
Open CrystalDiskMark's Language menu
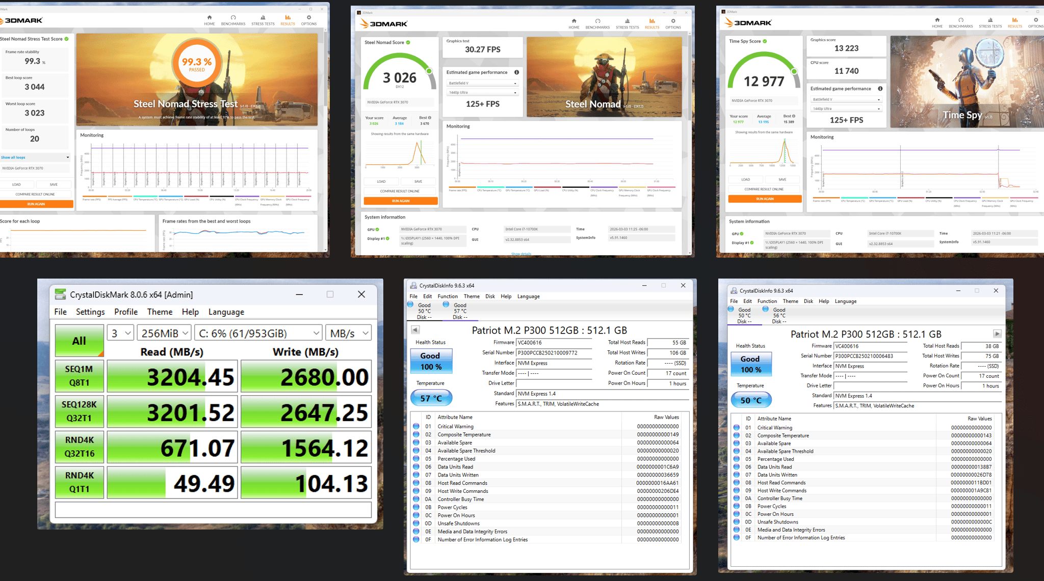[226, 312]
